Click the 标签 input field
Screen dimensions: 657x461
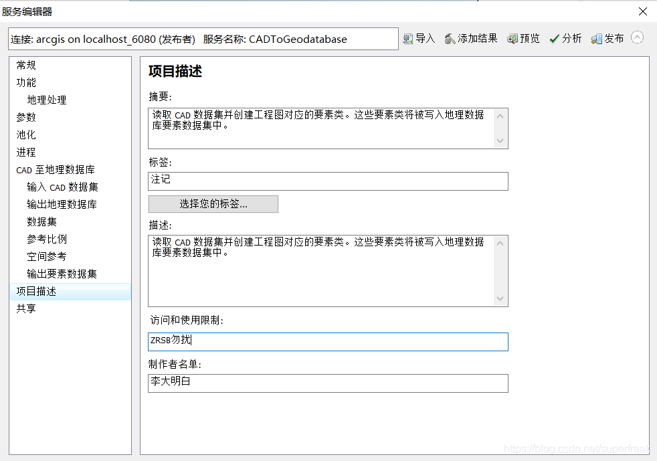[x=328, y=181]
